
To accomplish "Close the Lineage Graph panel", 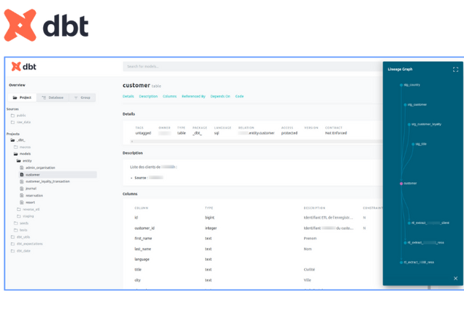I will [x=455, y=278].
